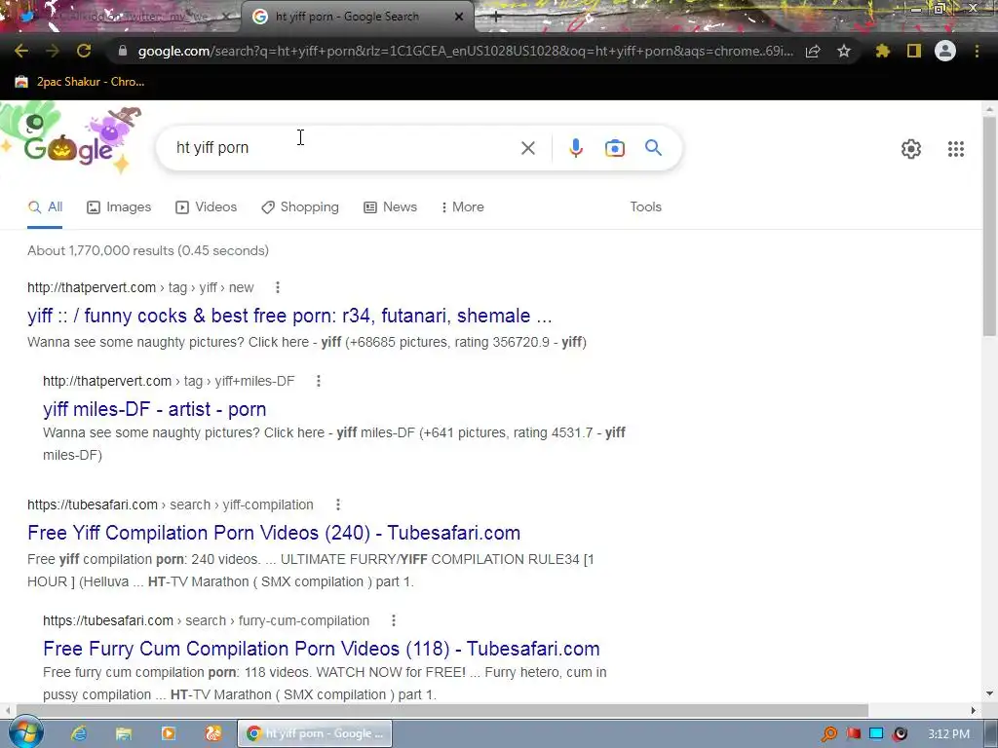Open the Chrome profile avatar

coord(945,51)
